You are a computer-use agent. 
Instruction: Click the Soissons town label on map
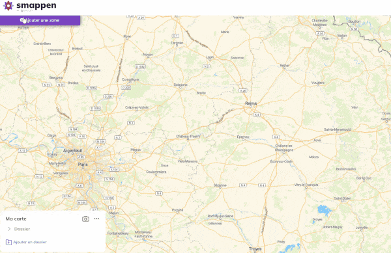pos(181,85)
